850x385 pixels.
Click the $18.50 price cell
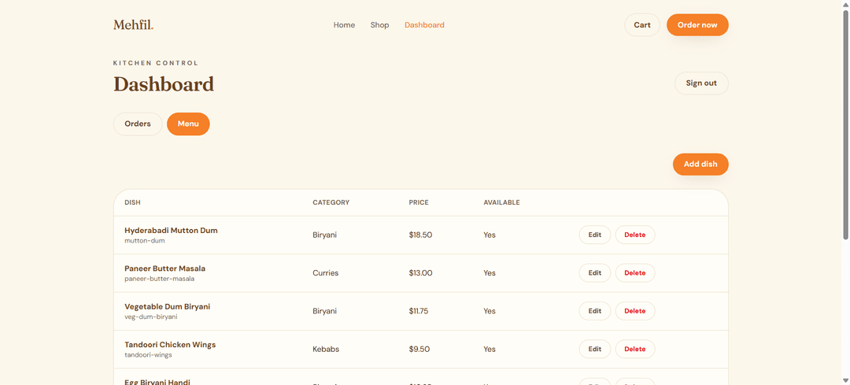point(420,235)
